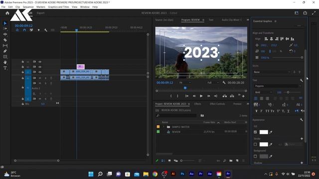319x179 pixels.
Task: Click the Lift button
Action: [x=225, y=96]
